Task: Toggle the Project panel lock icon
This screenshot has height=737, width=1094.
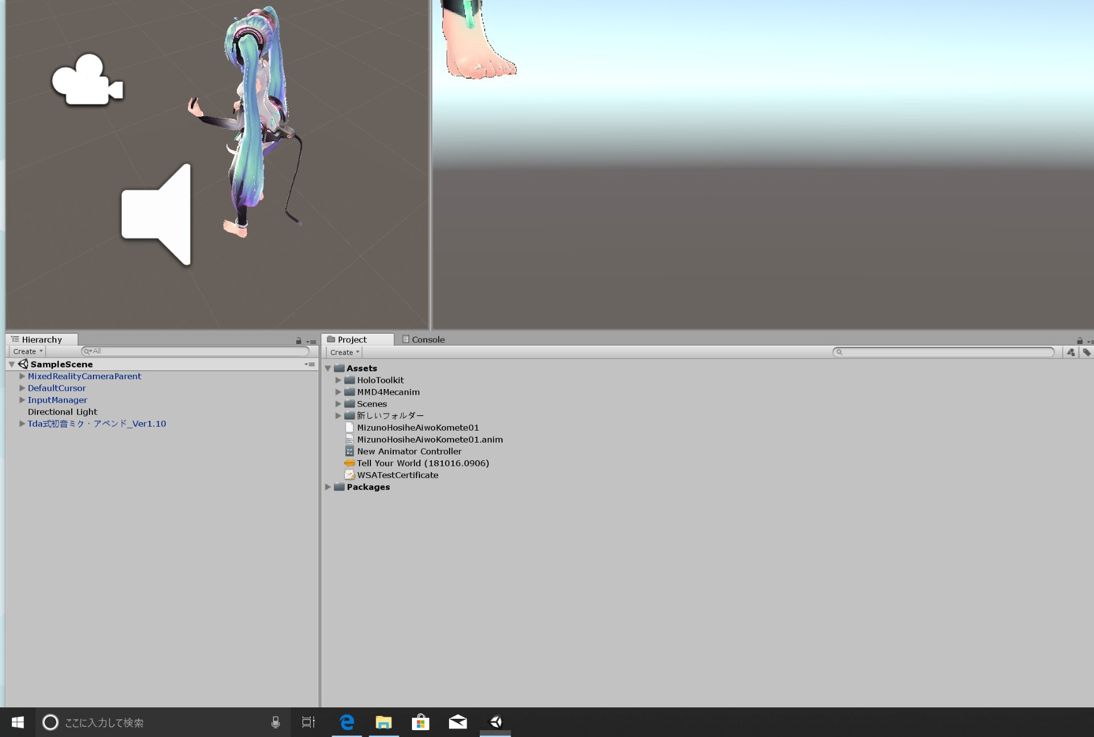Action: click(1080, 341)
